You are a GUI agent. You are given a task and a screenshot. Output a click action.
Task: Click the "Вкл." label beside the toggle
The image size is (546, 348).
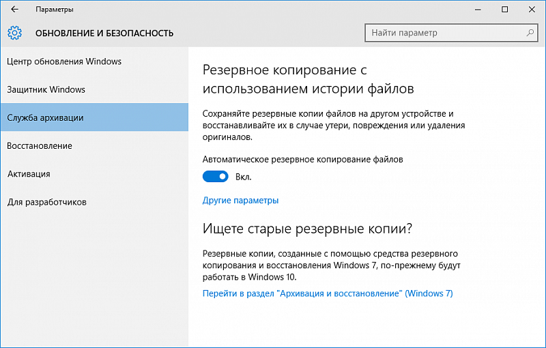pyautogui.click(x=244, y=177)
